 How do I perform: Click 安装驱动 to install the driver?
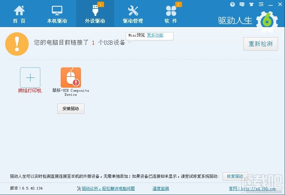[x=70, y=108]
